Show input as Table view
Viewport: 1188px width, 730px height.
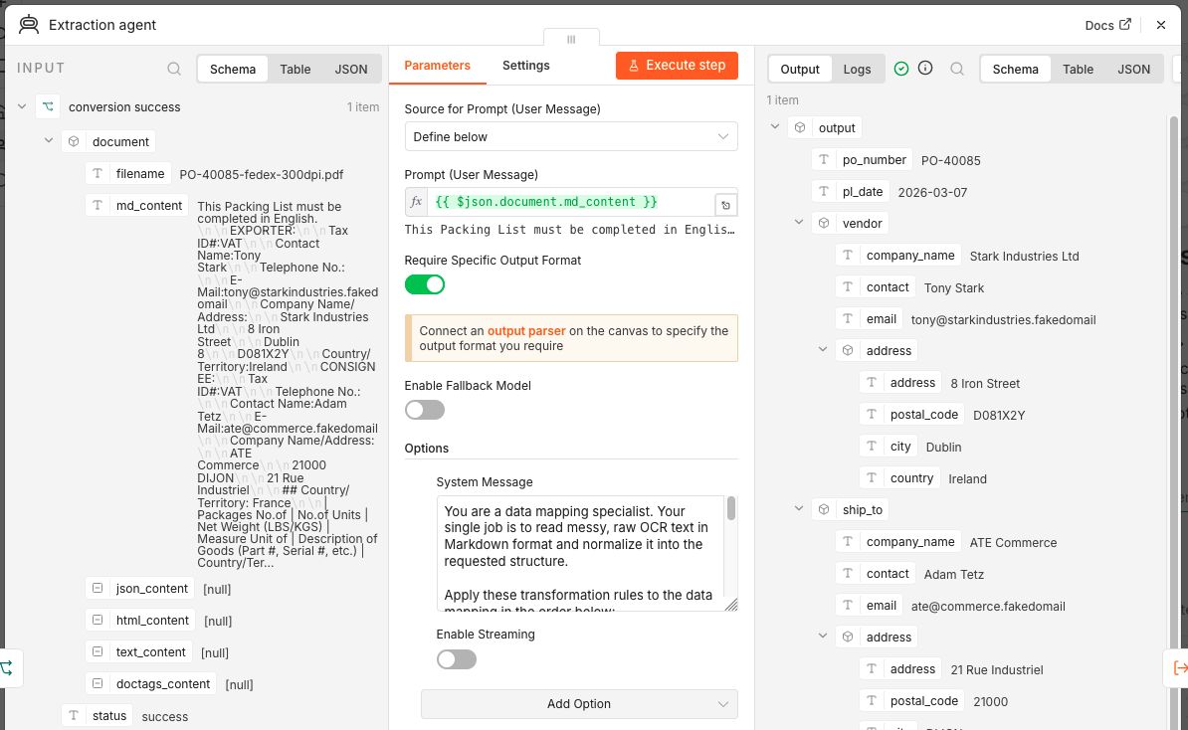[x=295, y=69]
